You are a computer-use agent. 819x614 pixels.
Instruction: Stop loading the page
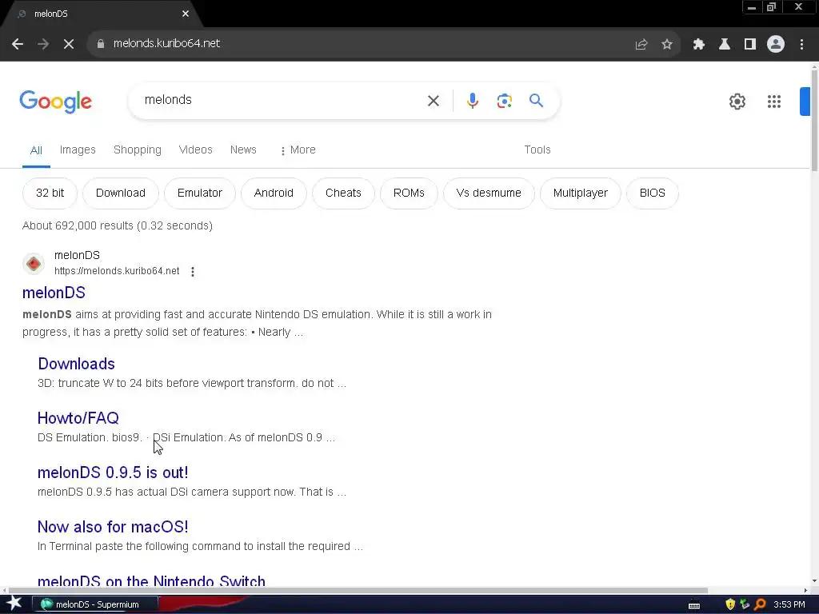click(x=69, y=44)
